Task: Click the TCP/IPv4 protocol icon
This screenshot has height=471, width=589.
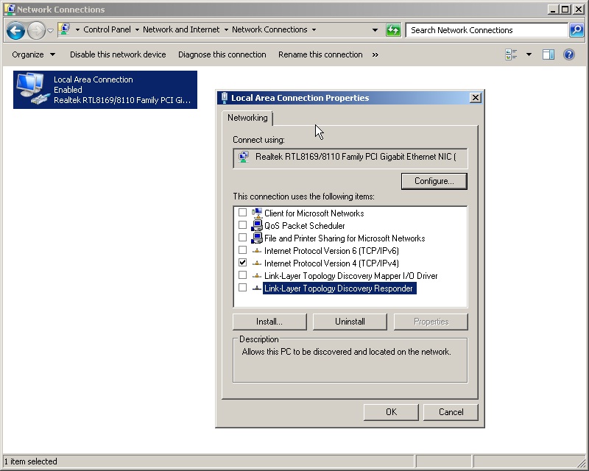Action: point(257,263)
